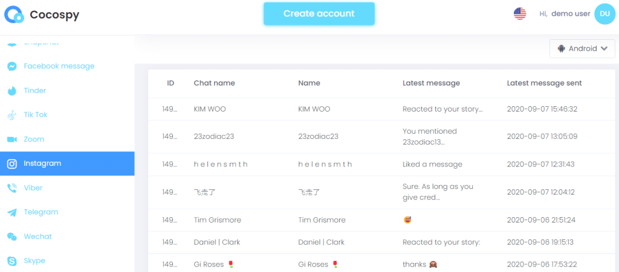
Task: Click 'Sure. As long as you give cred…'
Action: pos(438,192)
